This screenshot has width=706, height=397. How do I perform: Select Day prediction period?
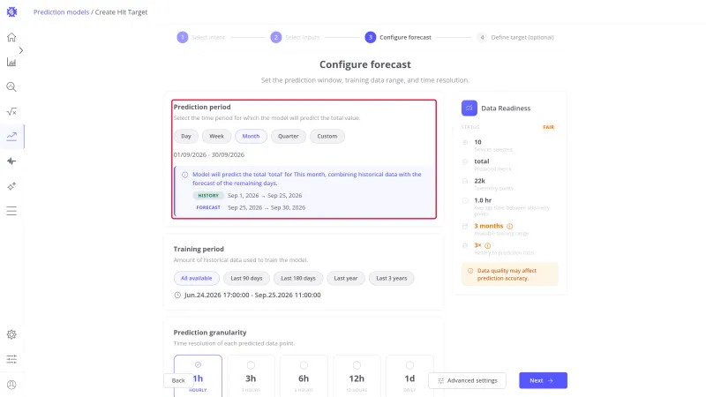pos(186,137)
